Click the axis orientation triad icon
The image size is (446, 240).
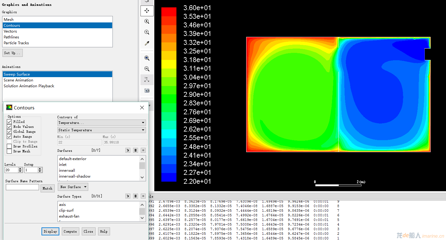(x=147, y=80)
